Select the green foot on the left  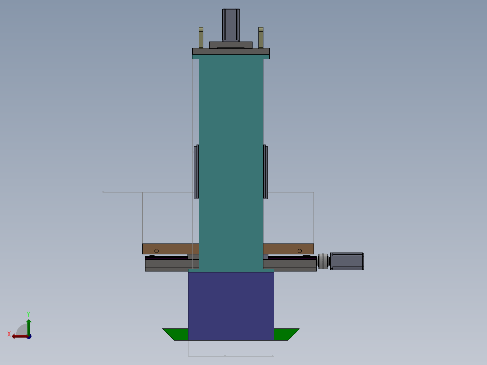pyautogui.click(x=176, y=334)
